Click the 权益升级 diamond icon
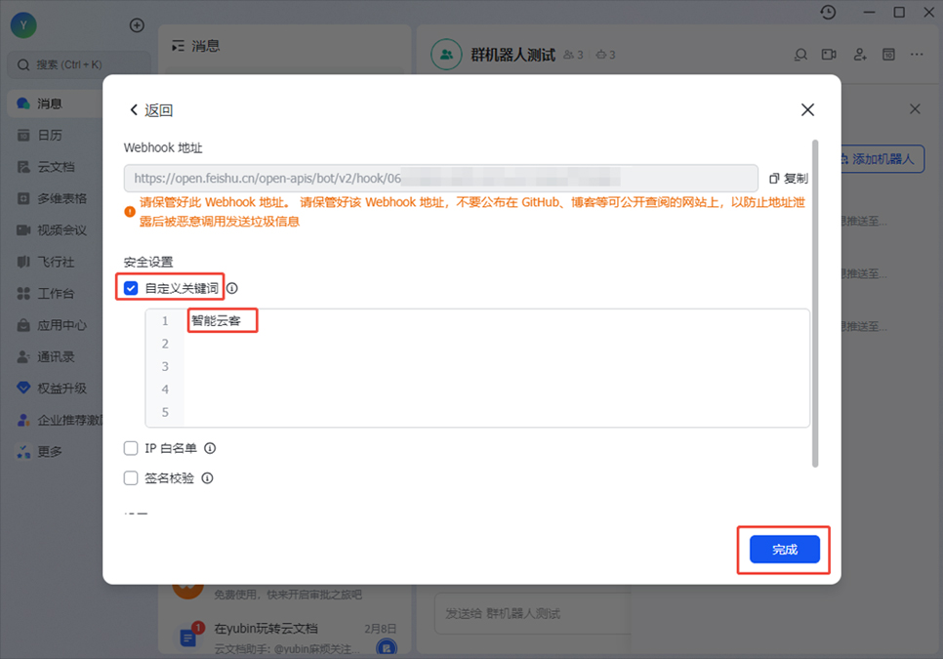Viewport: 943px width, 659px height. tap(23, 388)
